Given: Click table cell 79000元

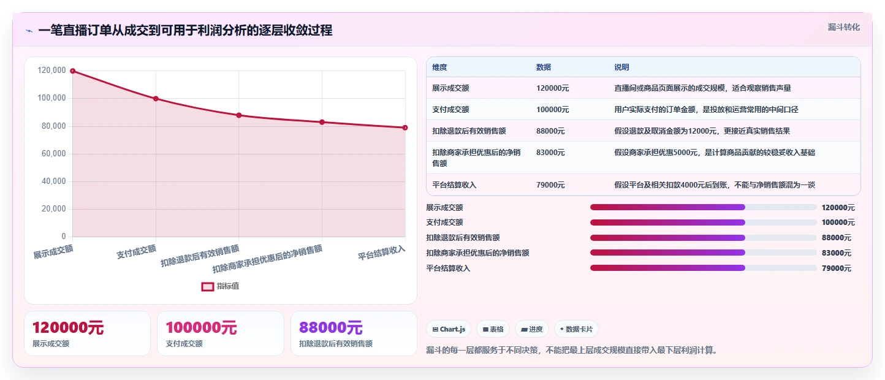Looking at the screenshot, I should (550, 185).
